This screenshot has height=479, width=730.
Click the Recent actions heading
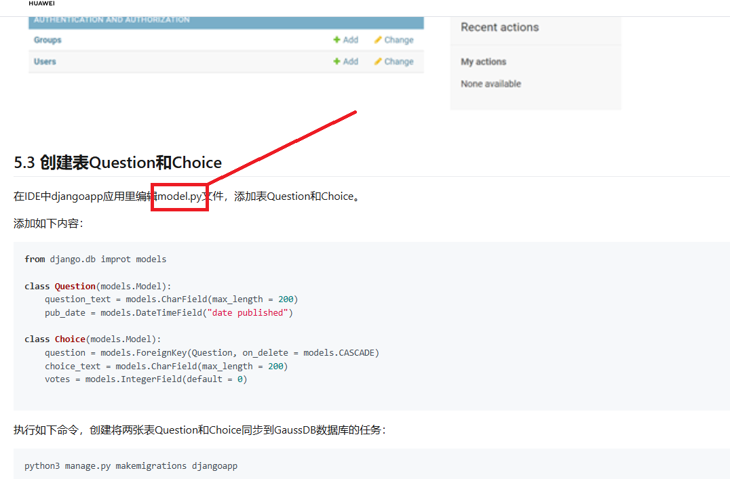click(499, 27)
